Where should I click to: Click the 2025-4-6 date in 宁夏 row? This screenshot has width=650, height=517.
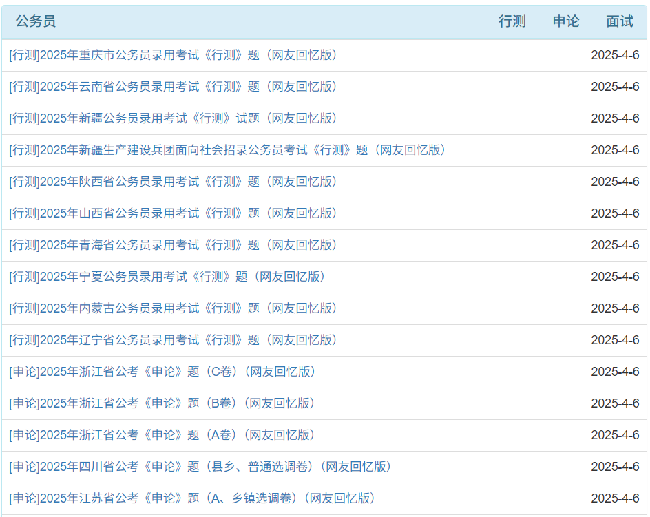tap(615, 277)
